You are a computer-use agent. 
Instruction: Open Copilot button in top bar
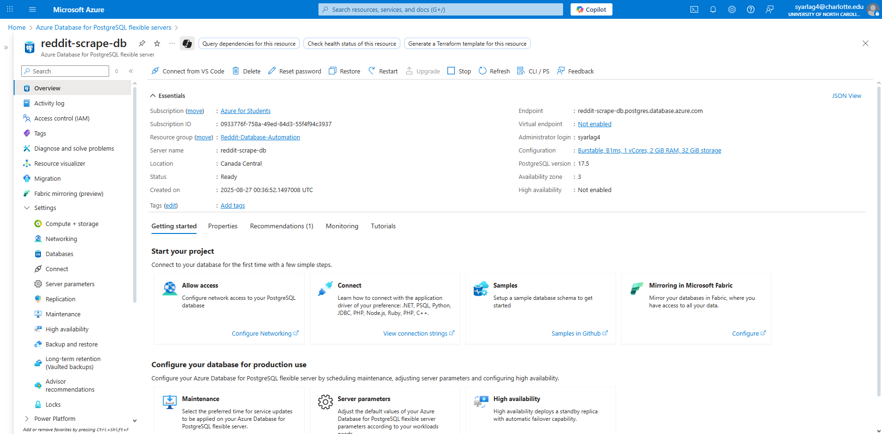click(591, 9)
